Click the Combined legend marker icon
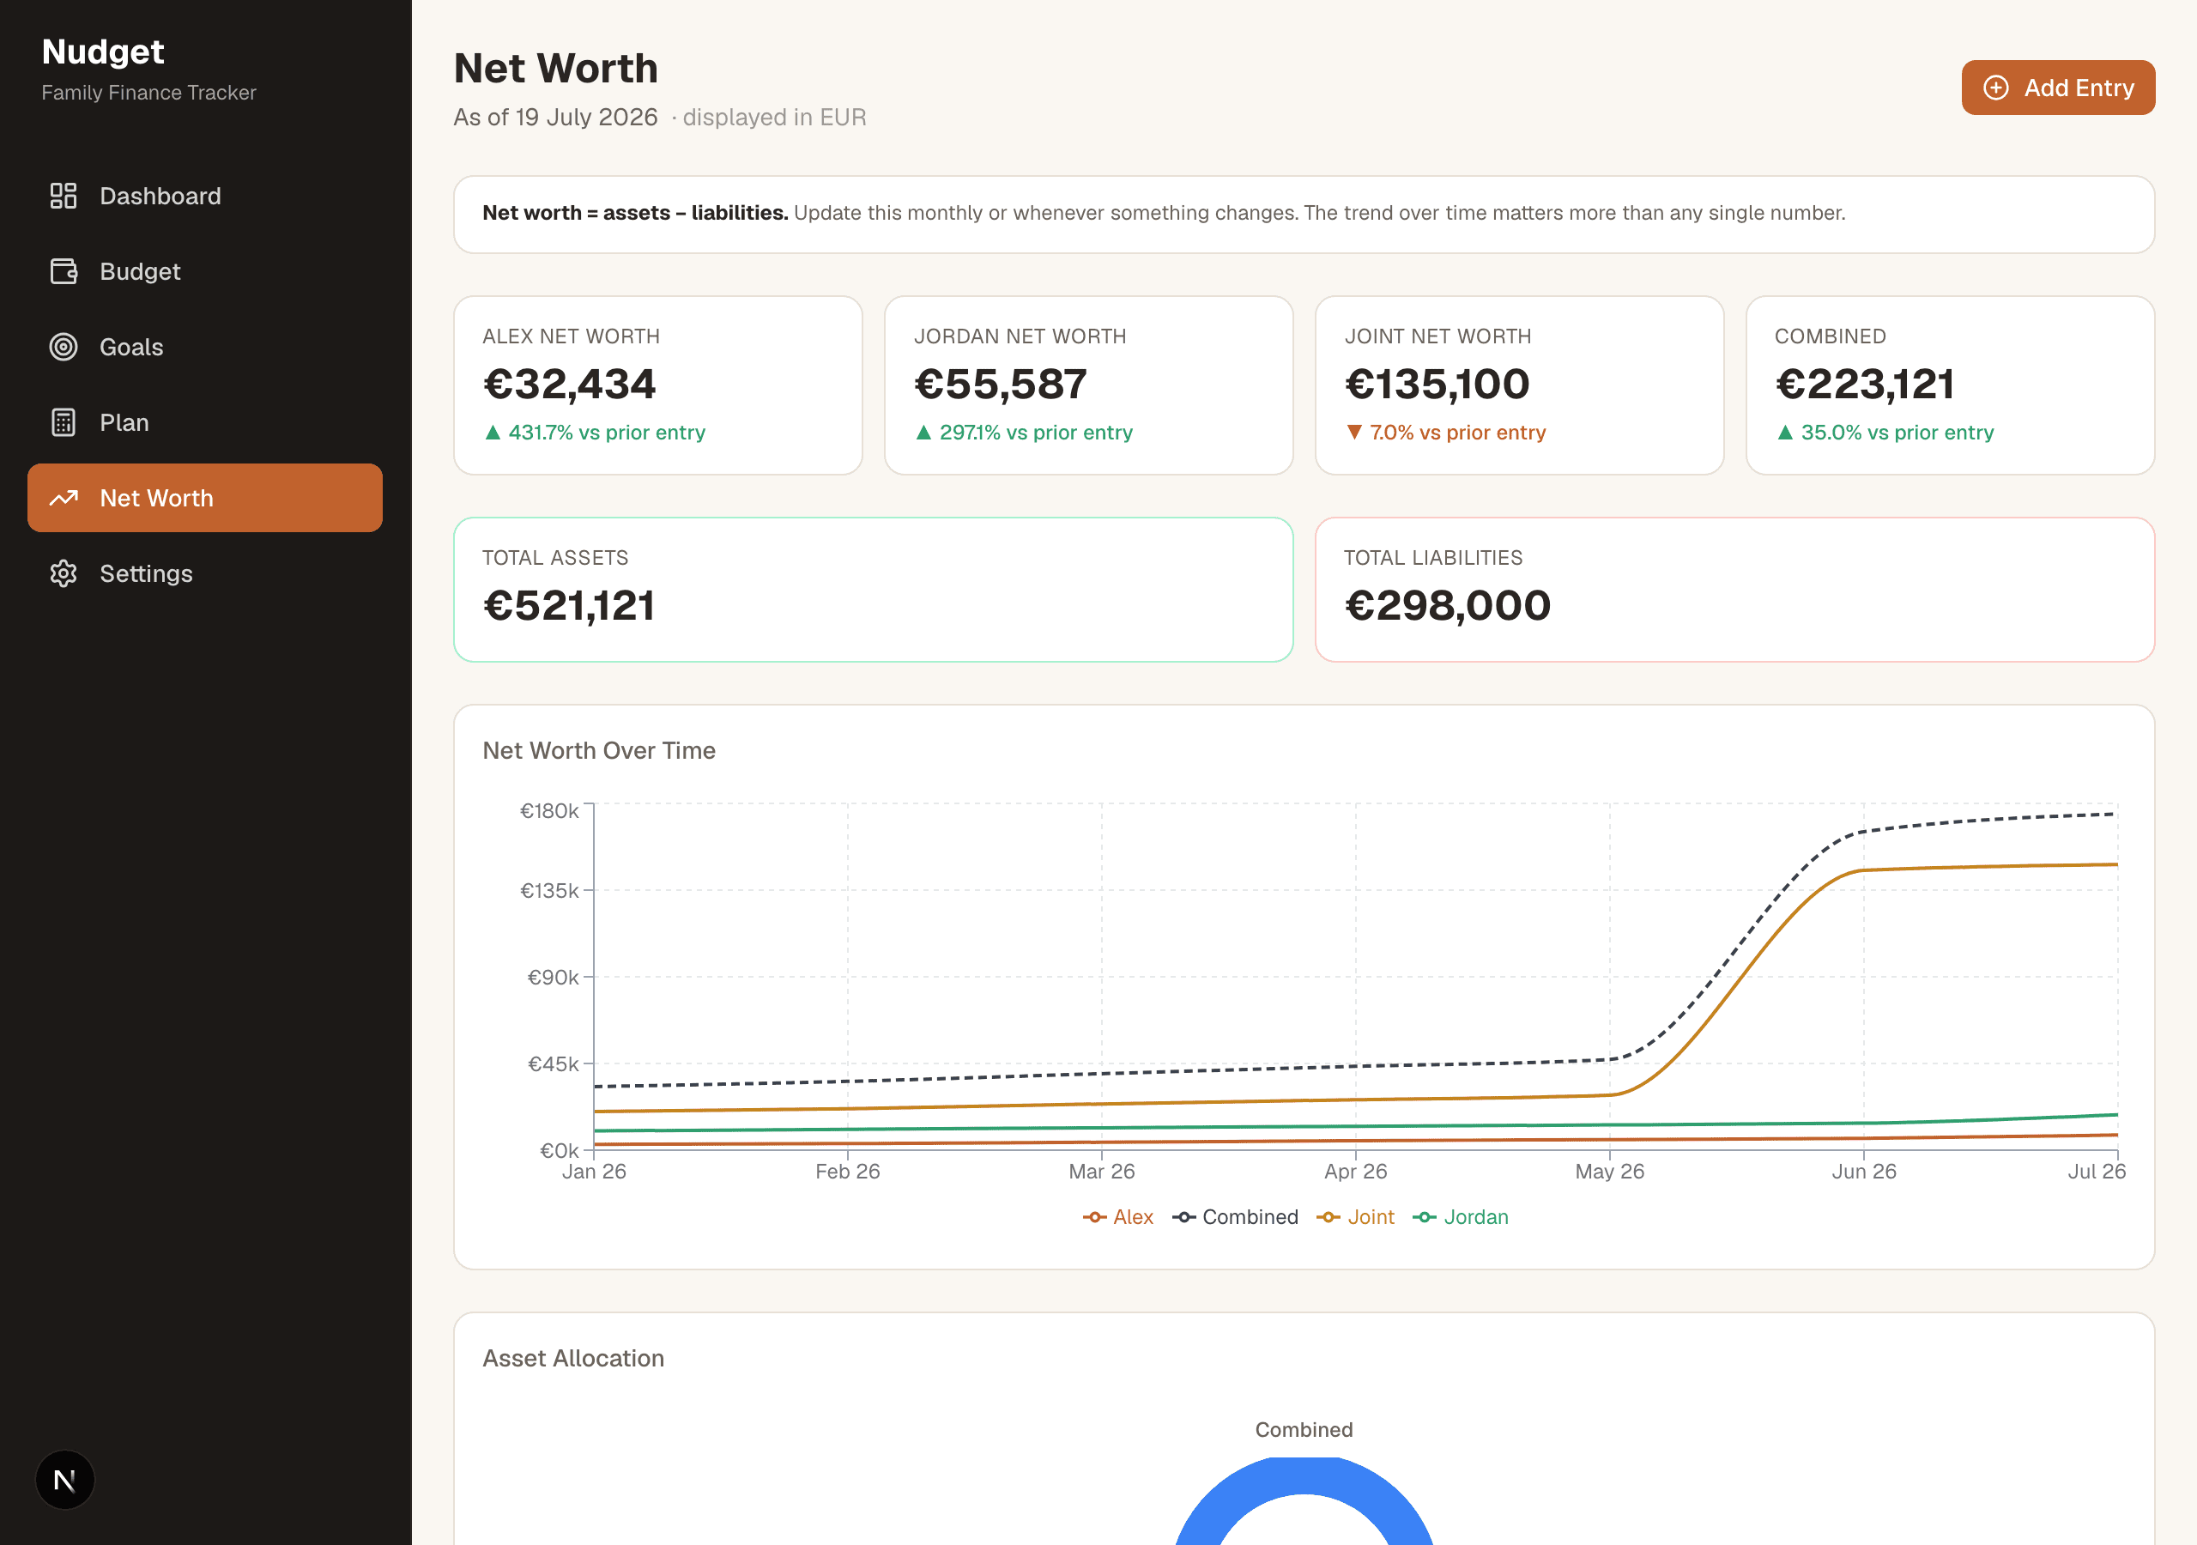 [1183, 1218]
